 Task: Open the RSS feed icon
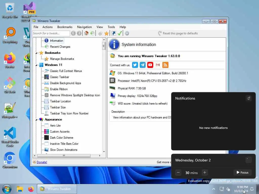(165, 65)
